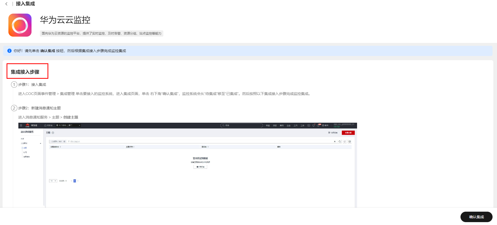Click the step 1 circled number marker
Viewport: 497px width, 225px height.
point(14,85)
